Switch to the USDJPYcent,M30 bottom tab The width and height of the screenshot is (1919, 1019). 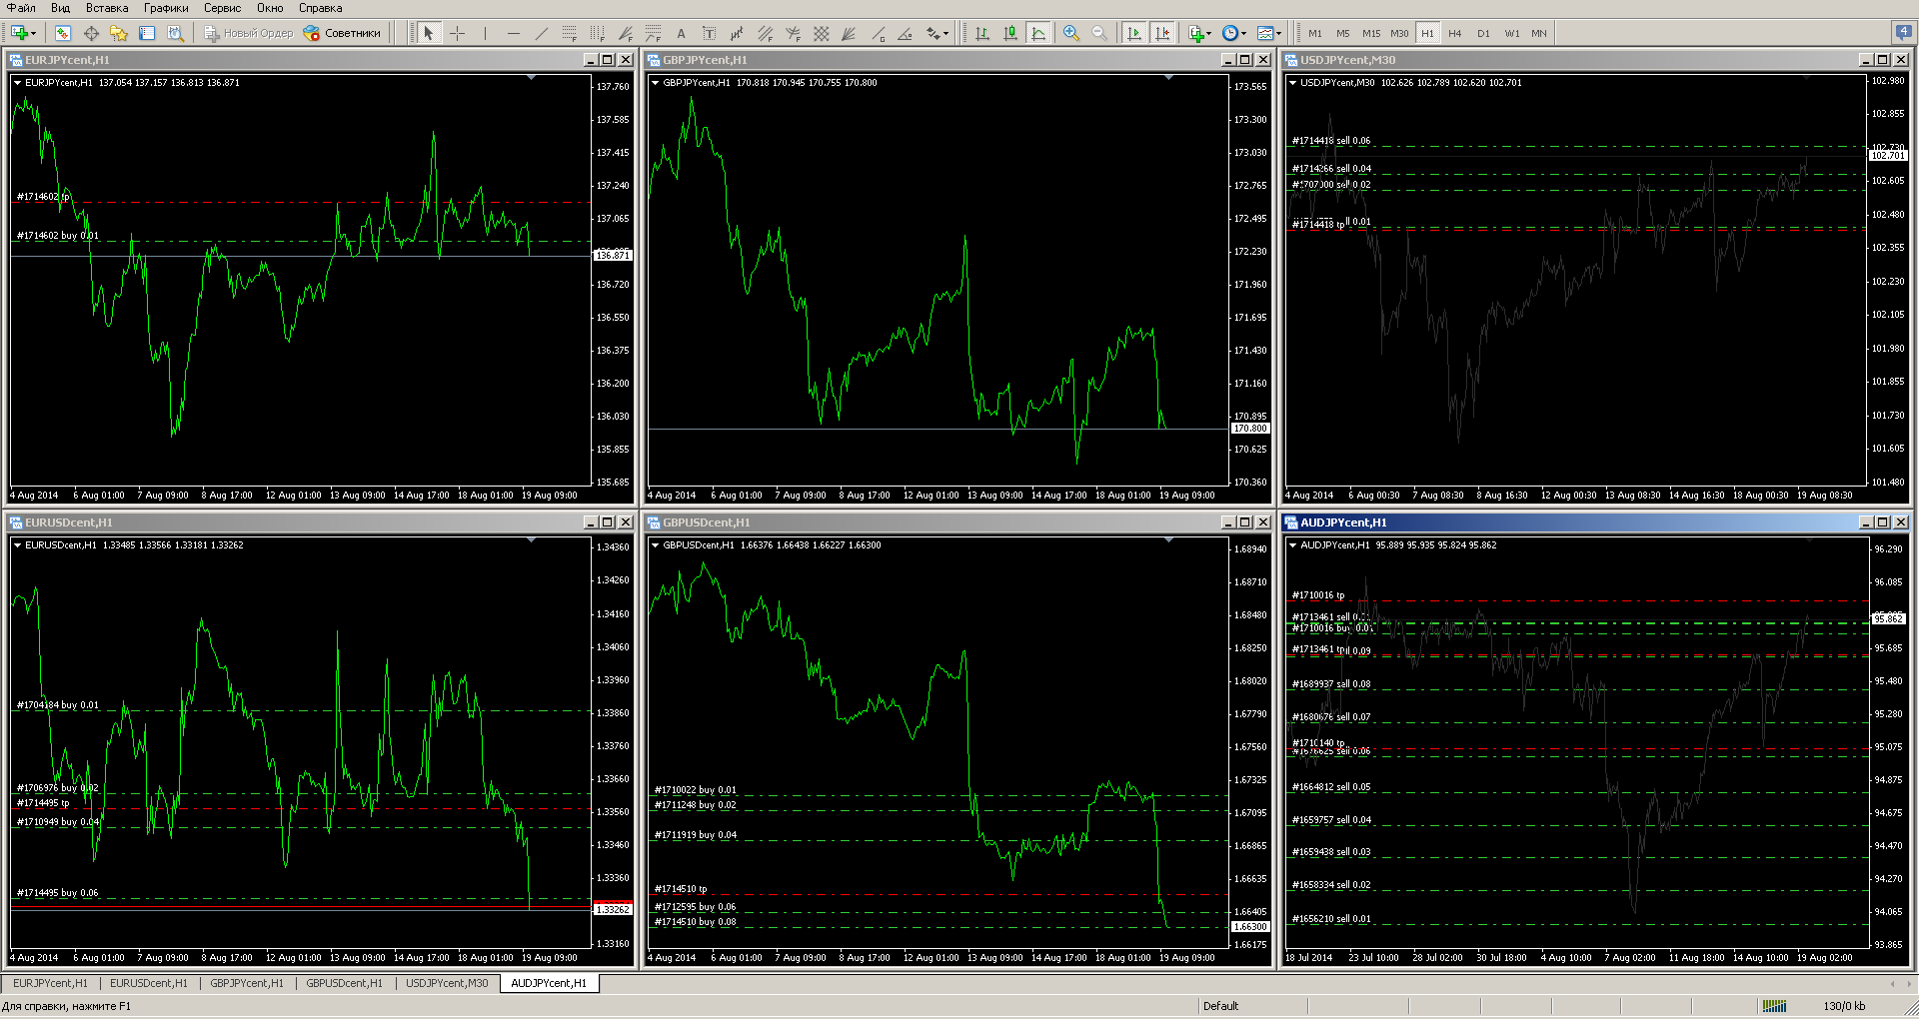click(447, 983)
